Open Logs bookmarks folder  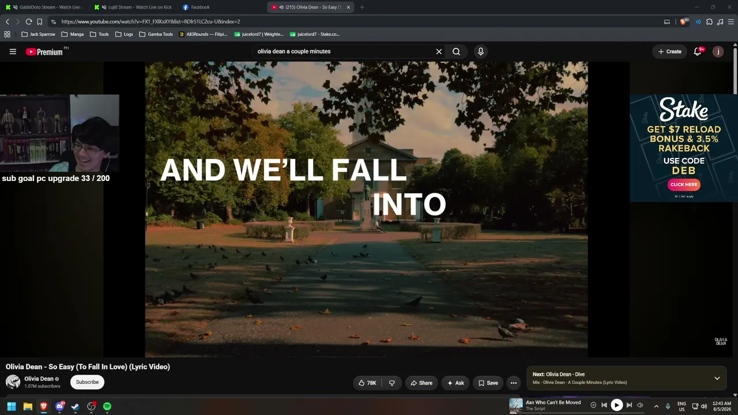coord(124,34)
